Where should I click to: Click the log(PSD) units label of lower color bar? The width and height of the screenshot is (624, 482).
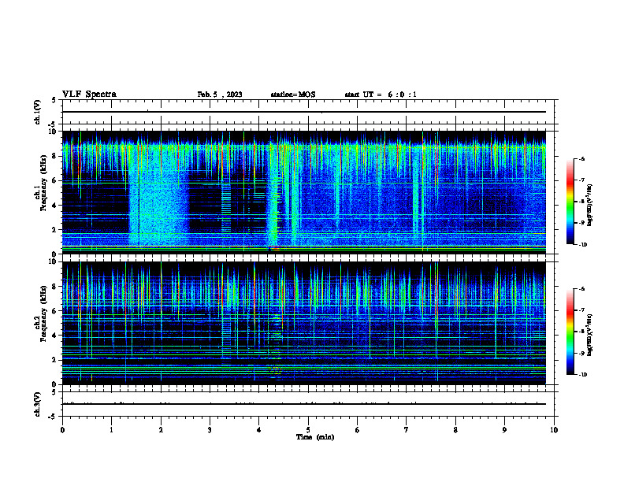click(x=590, y=335)
